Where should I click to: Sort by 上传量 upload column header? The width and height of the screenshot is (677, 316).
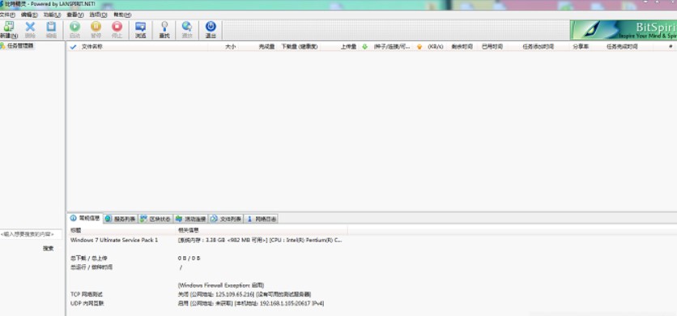tap(348, 47)
